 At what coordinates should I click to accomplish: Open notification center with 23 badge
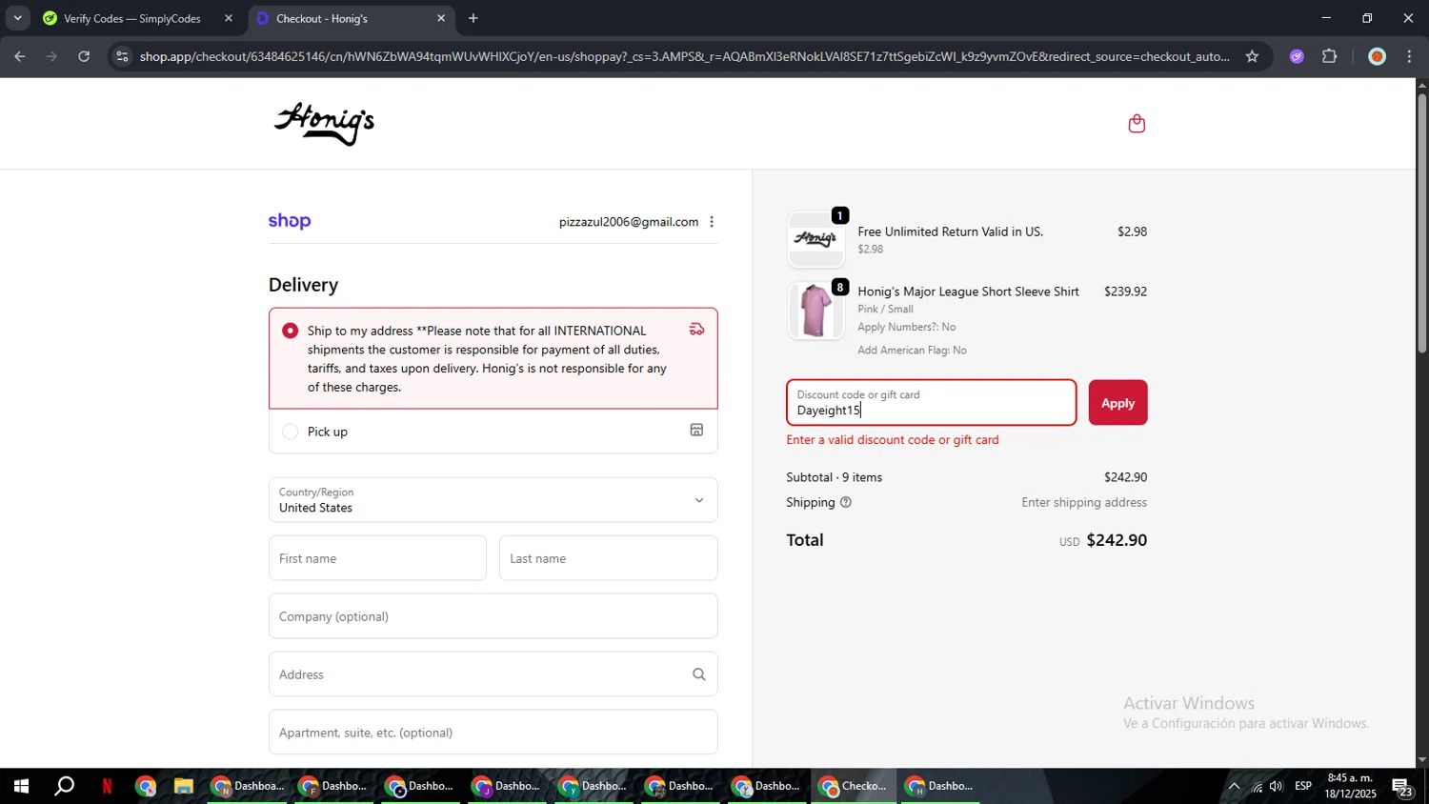pos(1401,787)
